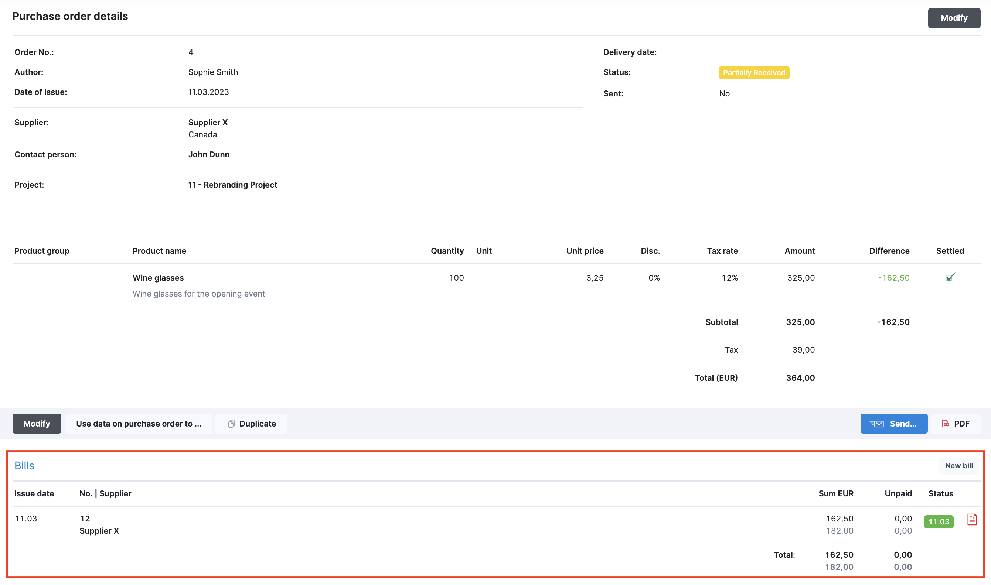991x585 pixels.
Task: Click the Tax value 39,00
Action: (x=803, y=350)
